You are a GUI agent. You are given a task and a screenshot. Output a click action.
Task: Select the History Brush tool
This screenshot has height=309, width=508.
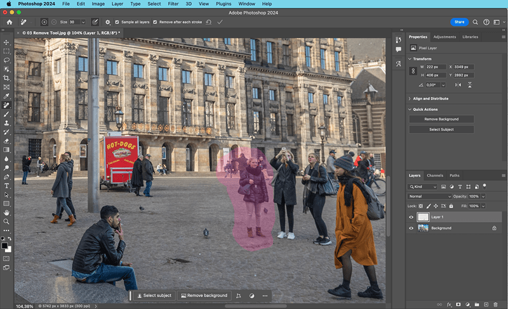6,132
